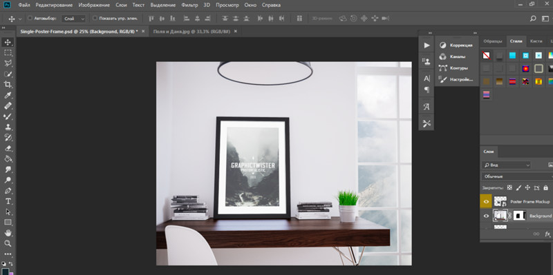Select the Eraser tool

(x=8, y=148)
